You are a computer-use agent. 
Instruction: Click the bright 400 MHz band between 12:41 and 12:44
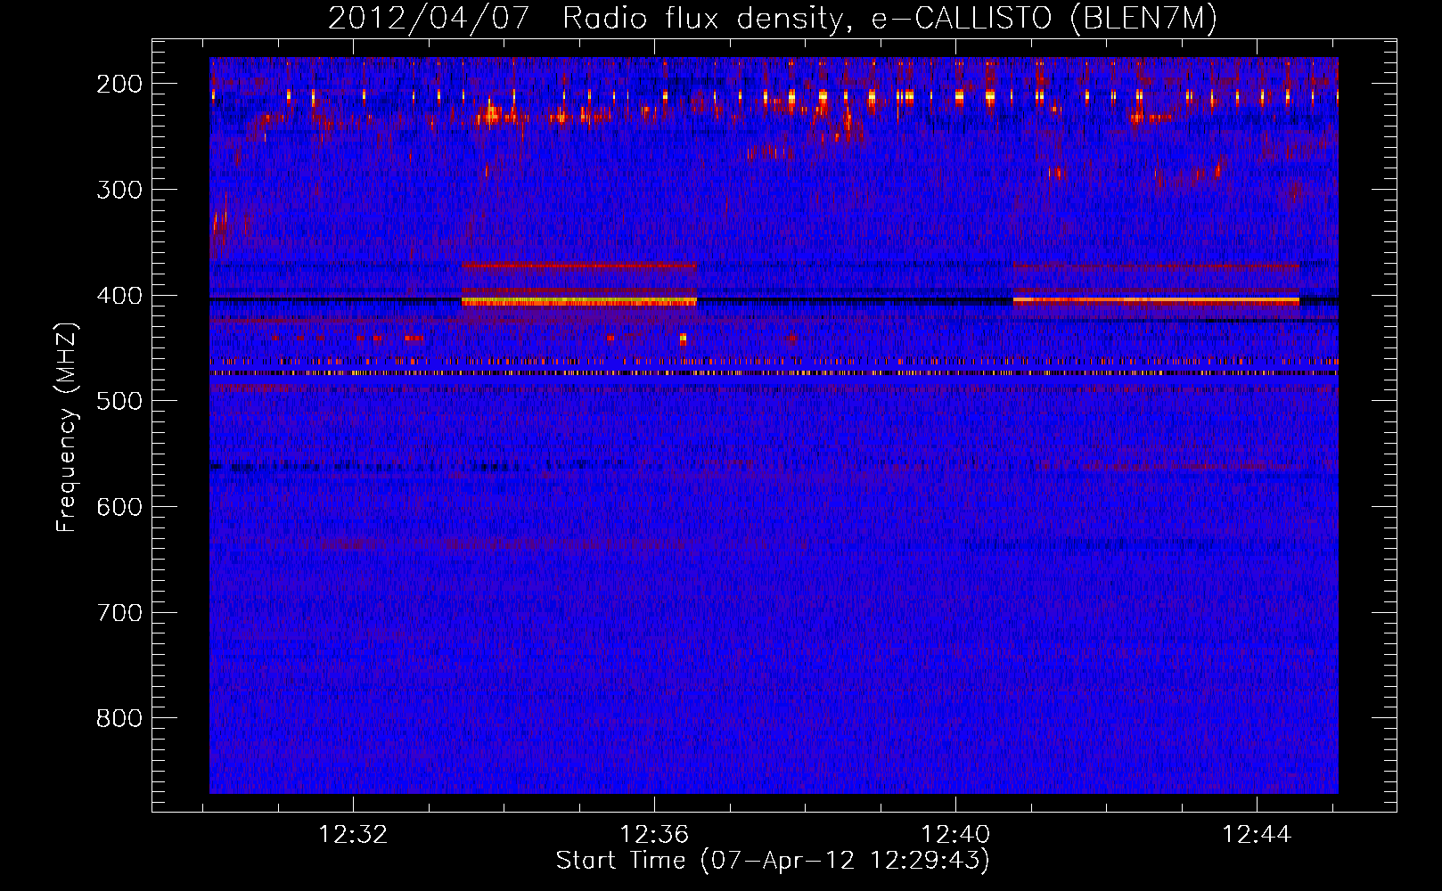pyautogui.click(x=1156, y=300)
